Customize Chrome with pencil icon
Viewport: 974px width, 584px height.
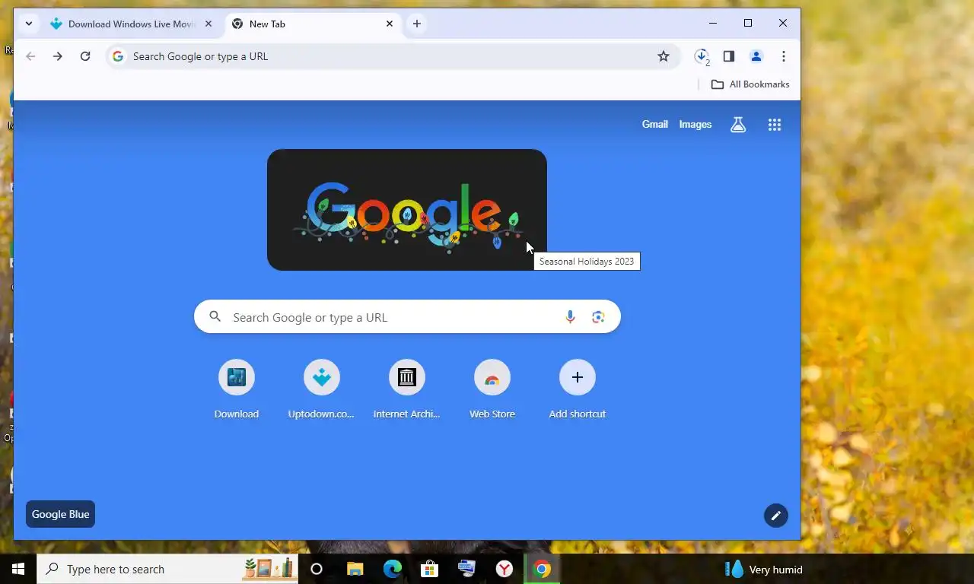pos(776,516)
